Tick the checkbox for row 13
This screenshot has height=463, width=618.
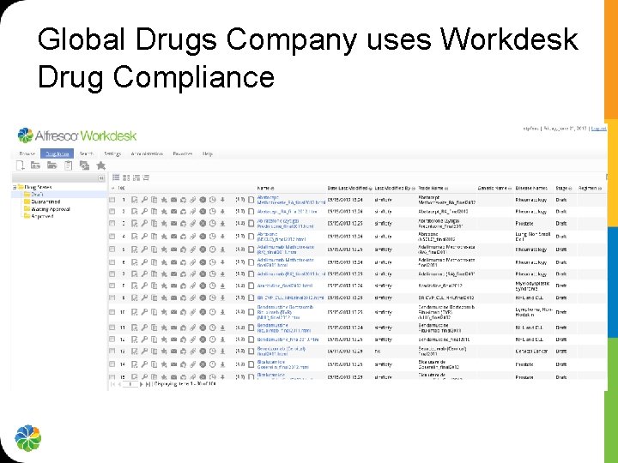[x=112, y=352]
